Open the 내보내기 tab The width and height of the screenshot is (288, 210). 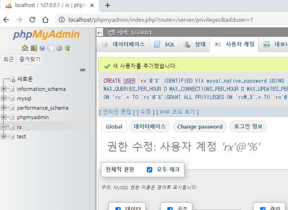(x=274, y=45)
